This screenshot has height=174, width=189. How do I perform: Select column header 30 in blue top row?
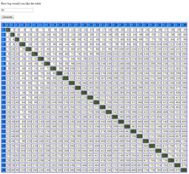tap(184, 25)
